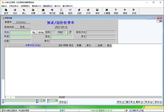This screenshot has height=112, width=164.
Task: Open the 查询统计 menu
Action: pyautogui.click(x=36, y=6)
